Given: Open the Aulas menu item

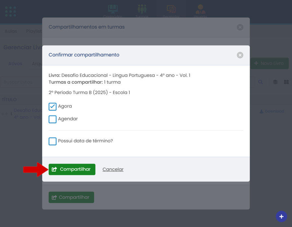Looking at the screenshot, I should click(x=11, y=31).
